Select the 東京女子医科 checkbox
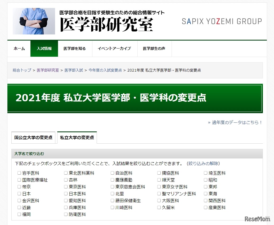The image size is (274, 225). click(159, 187)
